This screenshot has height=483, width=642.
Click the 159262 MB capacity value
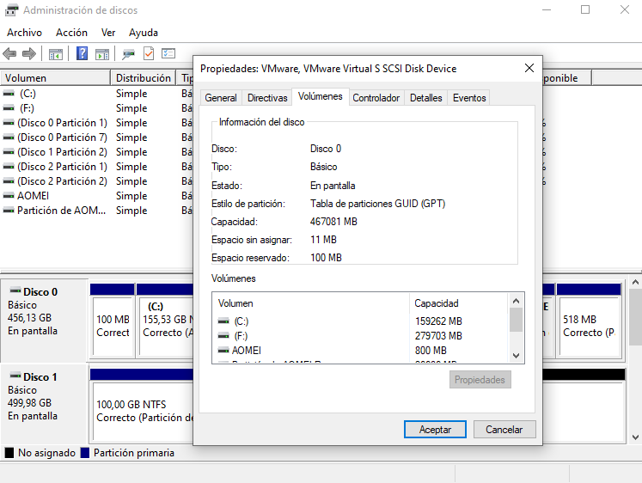[x=438, y=321]
